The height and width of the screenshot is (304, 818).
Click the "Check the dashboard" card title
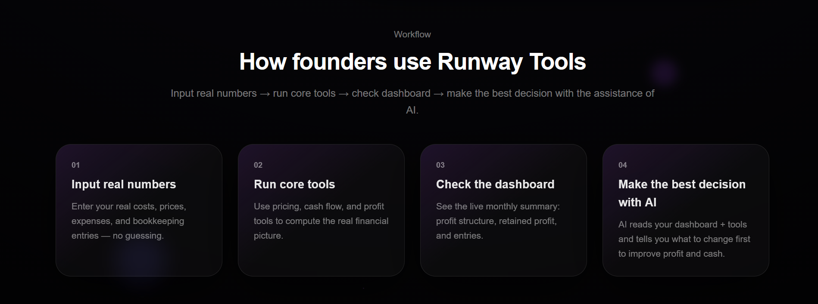click(x=495, y=184)
